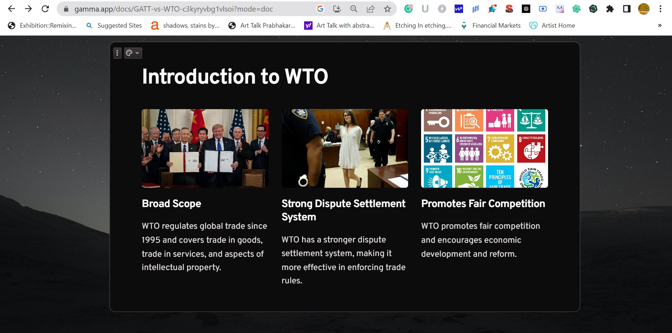
Task: Open the Chrome three-dot menu
Action: click(x=660, y=9)
